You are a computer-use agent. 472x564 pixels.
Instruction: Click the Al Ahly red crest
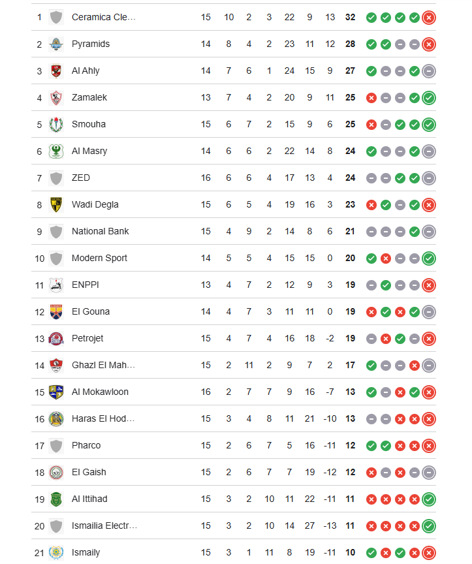coord(56,71)
